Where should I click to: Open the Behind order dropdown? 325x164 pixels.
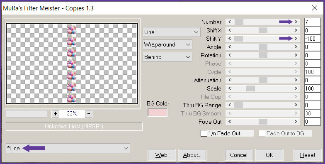point(167,57)
